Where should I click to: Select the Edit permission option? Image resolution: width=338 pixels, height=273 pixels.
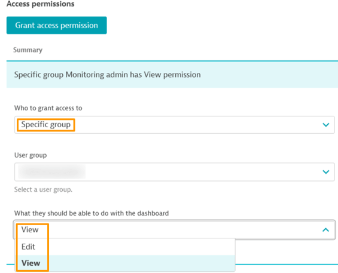point(28,247)
